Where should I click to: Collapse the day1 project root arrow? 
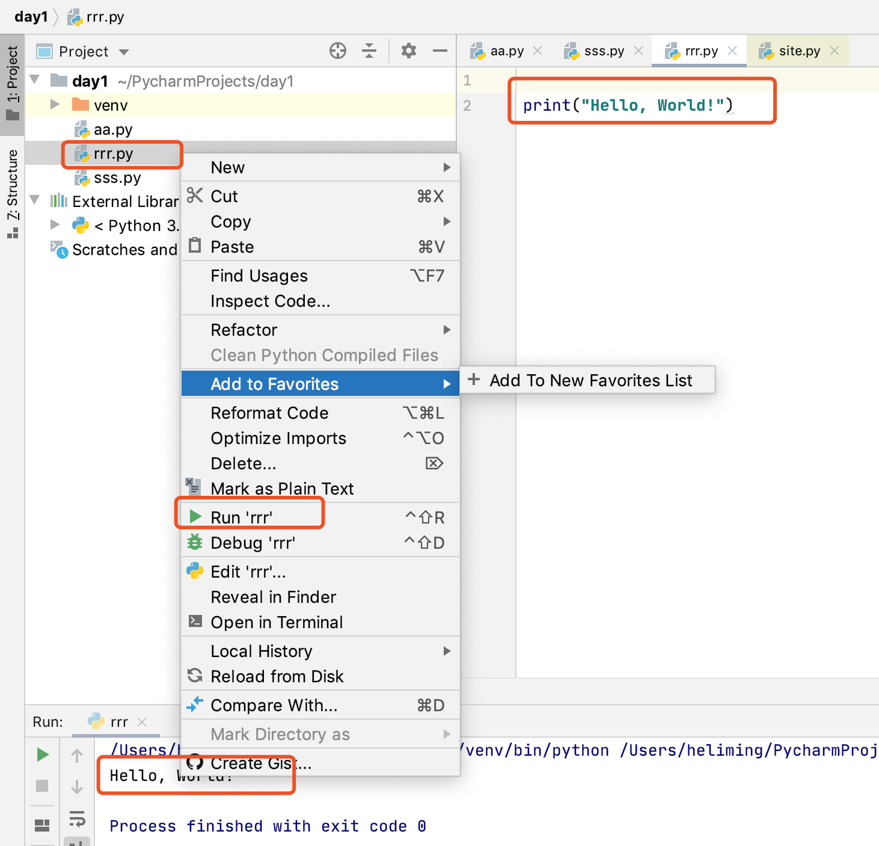coord(35,80)
